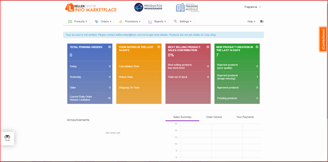Click the orange ¡Contáctanos! side button
Image resolution: width=328 pixels, height=162 pixels.
click(x=323, y=39)
